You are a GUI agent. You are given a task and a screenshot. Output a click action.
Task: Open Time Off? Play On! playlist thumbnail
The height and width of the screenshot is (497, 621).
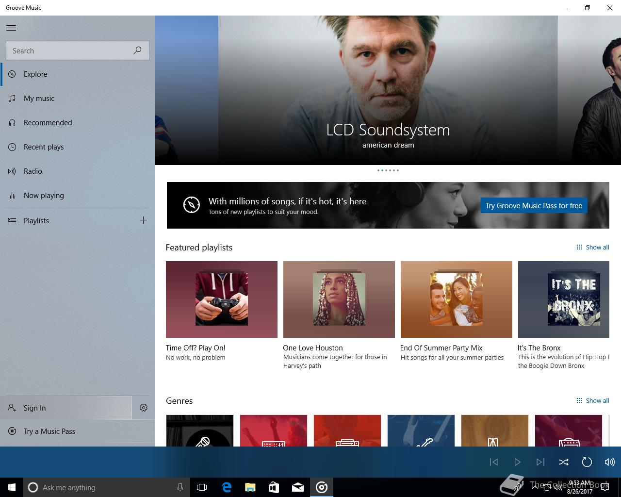pos(222,299)
